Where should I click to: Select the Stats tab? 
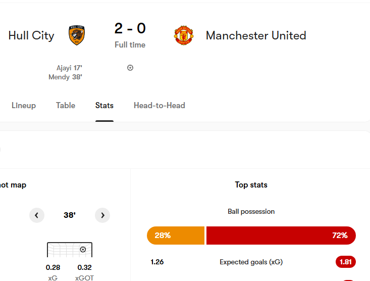pos(104,106)
